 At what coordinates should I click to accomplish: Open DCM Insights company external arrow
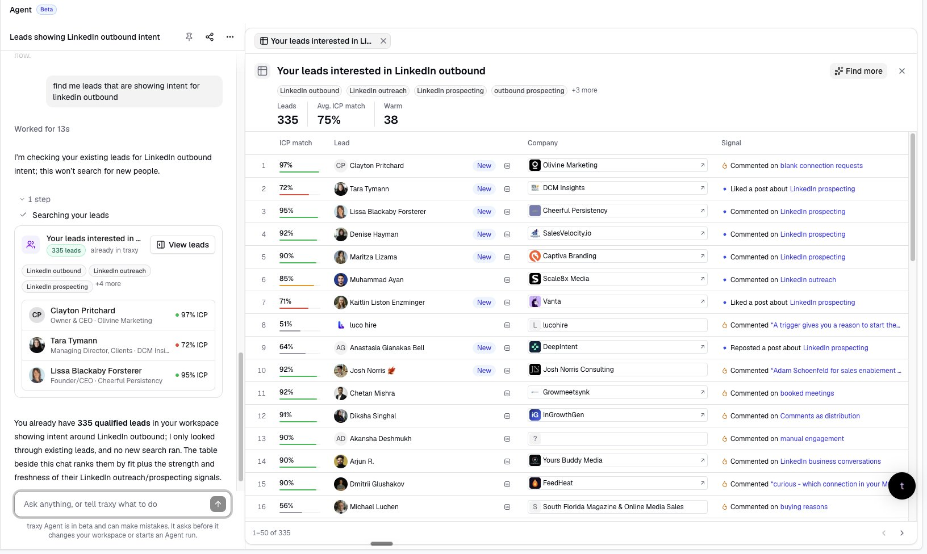[703, 188]
